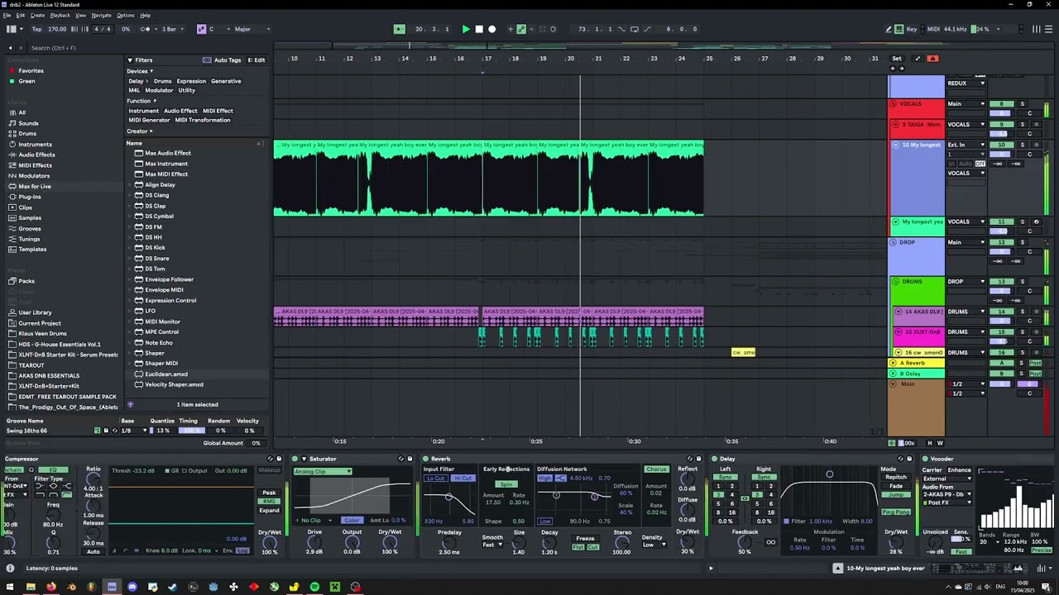Toggle the metronome icon

pos(146,29)
